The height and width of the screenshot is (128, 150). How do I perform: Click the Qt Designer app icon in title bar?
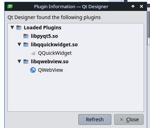tap(10, 6)
